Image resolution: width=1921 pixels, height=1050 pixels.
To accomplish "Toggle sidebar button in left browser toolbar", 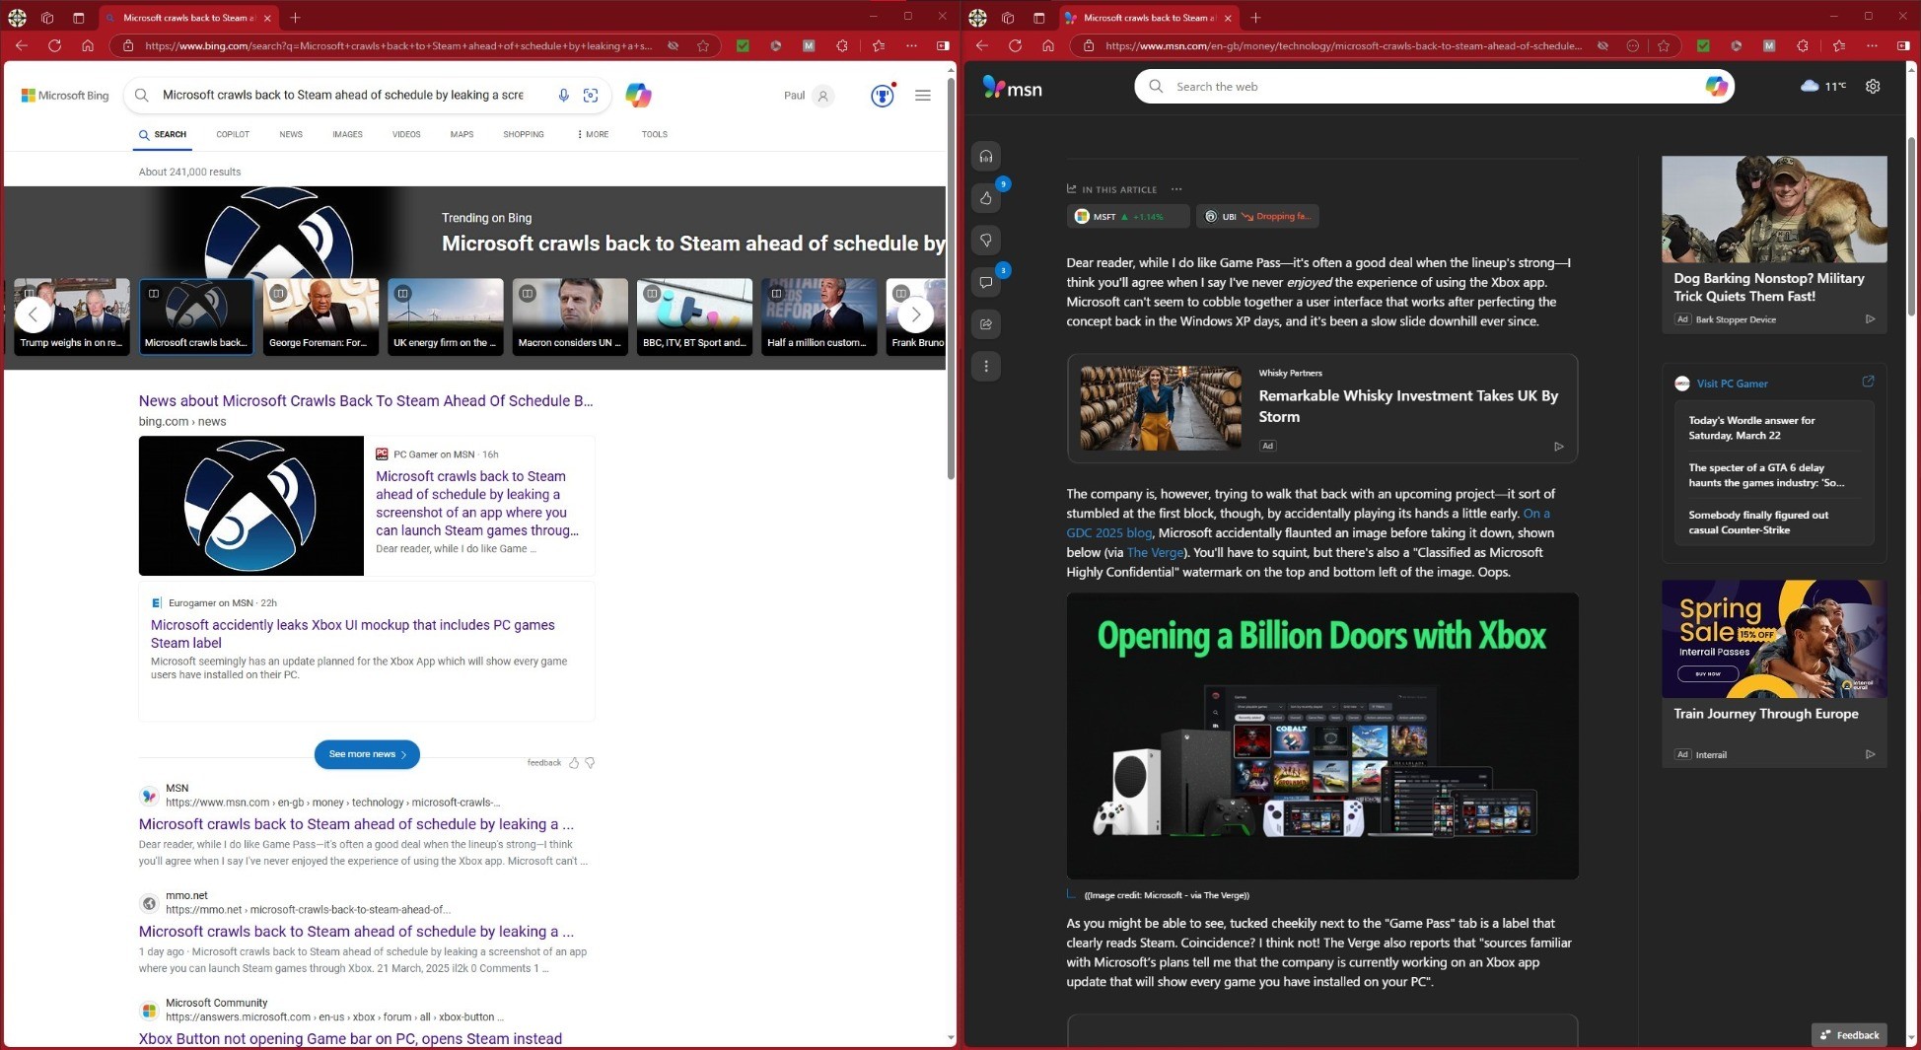I will [943, 45].
